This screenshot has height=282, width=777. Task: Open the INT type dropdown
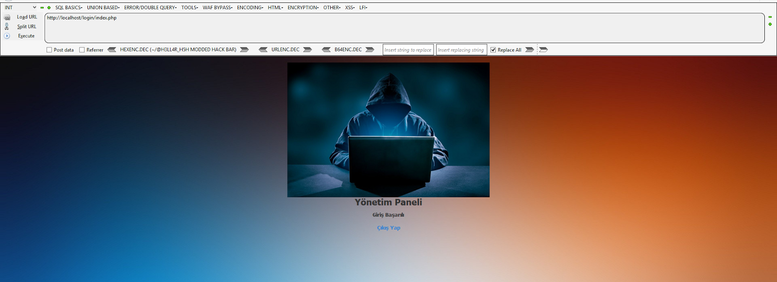coord(20,8)
